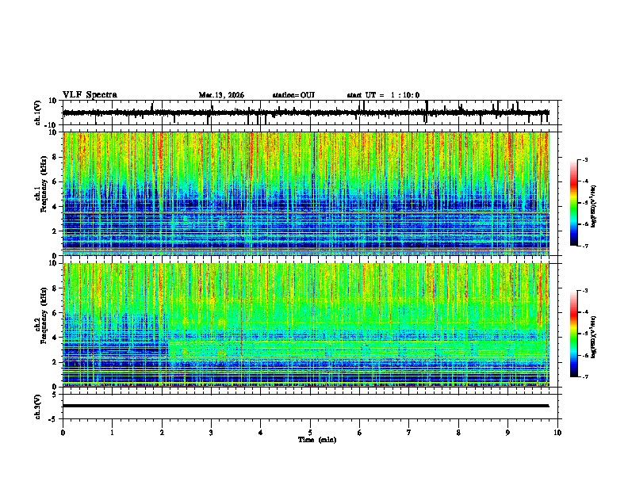The width and height of the screenshot is (628, 485).
Task: Click the "station=OUI" label
Action: [x=293, y=95]
